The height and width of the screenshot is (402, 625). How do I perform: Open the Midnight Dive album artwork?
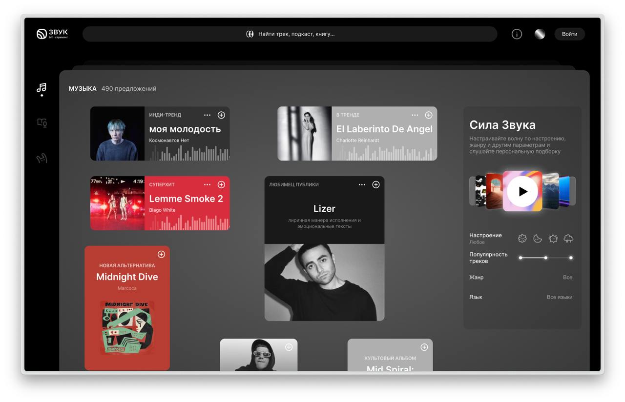pyautogui.click(x=127, y=327)
